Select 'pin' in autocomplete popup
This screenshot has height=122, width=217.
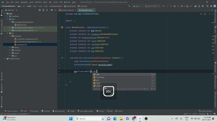(124, 80)
